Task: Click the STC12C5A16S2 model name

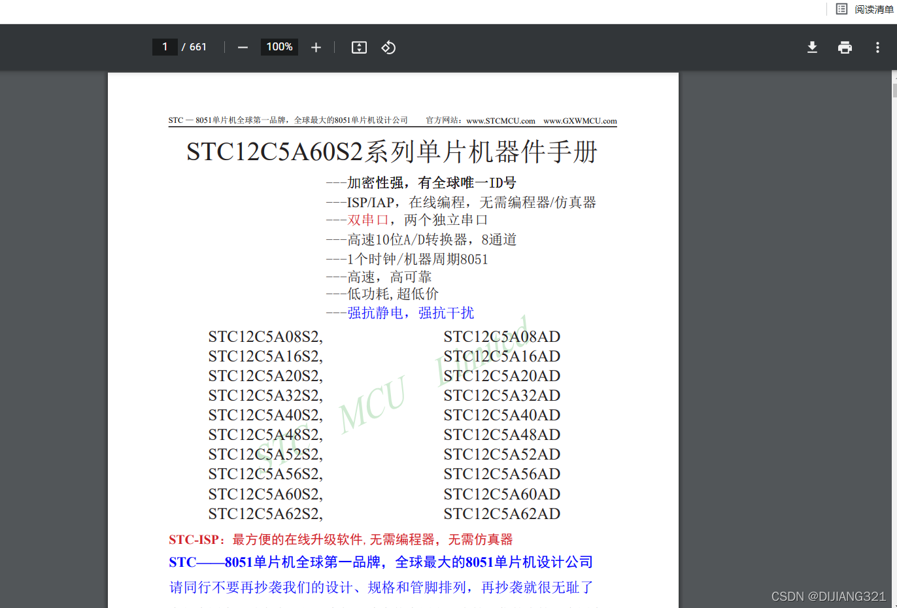Action: click(265, 356)
